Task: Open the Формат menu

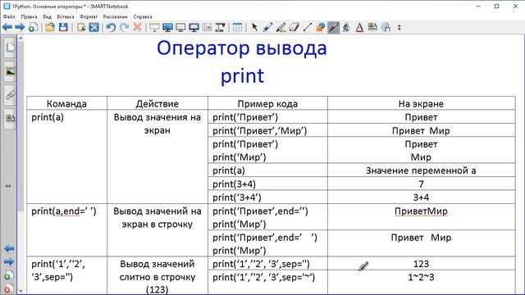Action: 89,16
